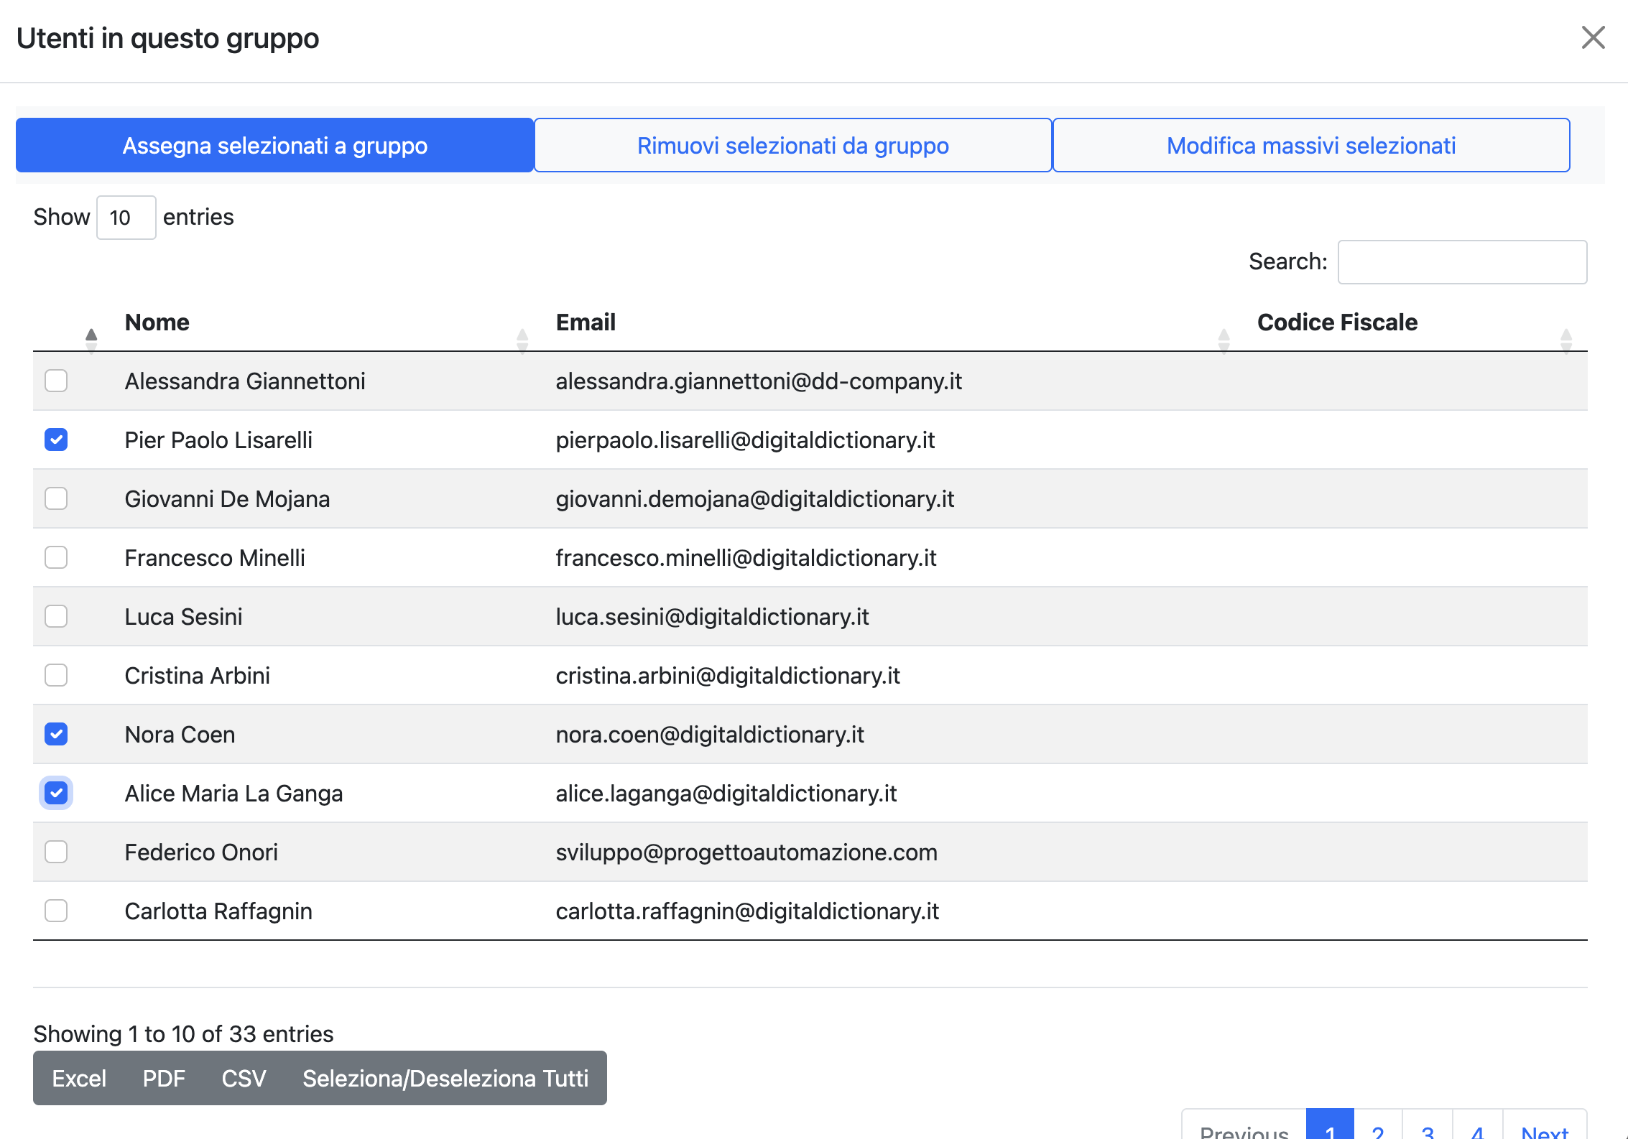Close the 'Utenti in questo gruppo' dialog
1628x1139 pixels.
[1594, 37]
